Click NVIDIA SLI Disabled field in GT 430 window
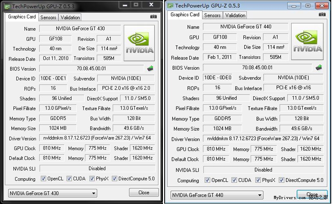332x204 pixels. pyautogui.click(x=97, y=169)
